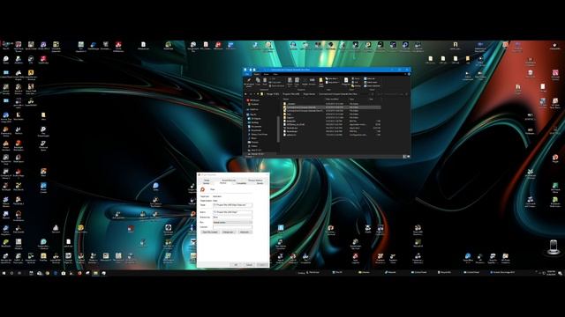The height and width of the screenshot is (317, 565).
Task: Click the Cortana search circle on taskbar
Action: point(11,273)
